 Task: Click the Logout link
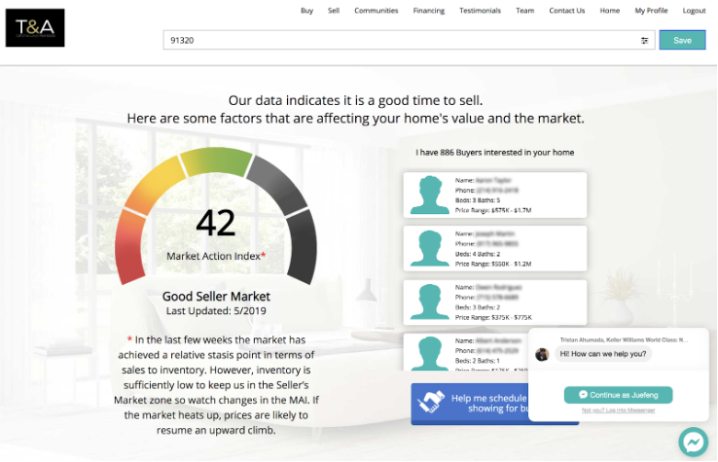(694, 11)
